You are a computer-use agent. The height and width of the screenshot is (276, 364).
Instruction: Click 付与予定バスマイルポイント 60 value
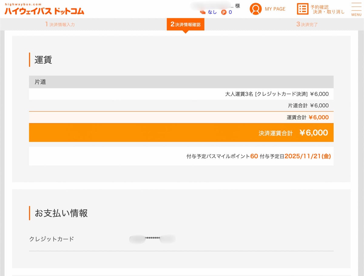(254, 156)
